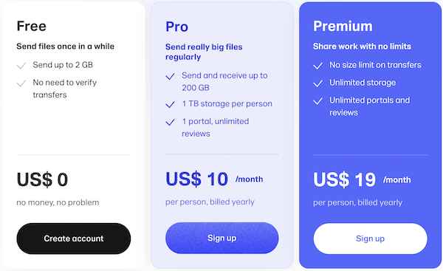Click checkmark beside No need to verify transfers

(x=21, y=83)
